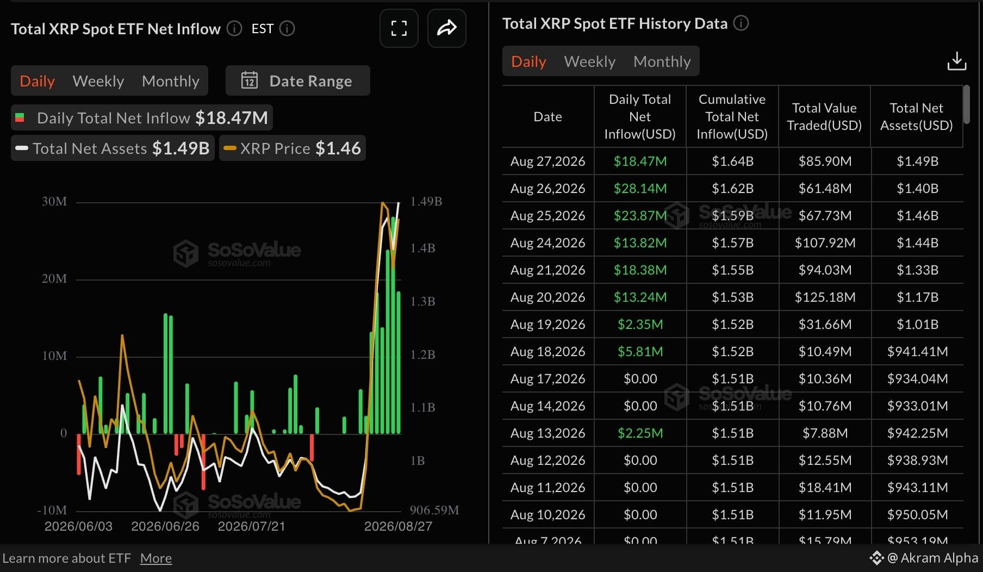Viewport: 983px width, 572px height.
Task: Click the Aug 27,2026 table row
Action: tap(732, 161)
